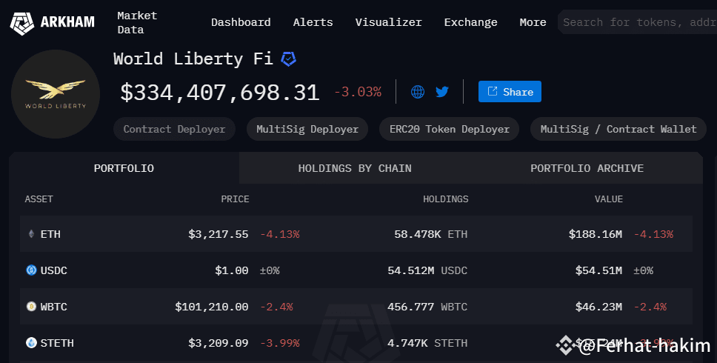Click the World Liberty eagle profile image
This screenshot has width=717, height=363.
click(x=56, y=94)
